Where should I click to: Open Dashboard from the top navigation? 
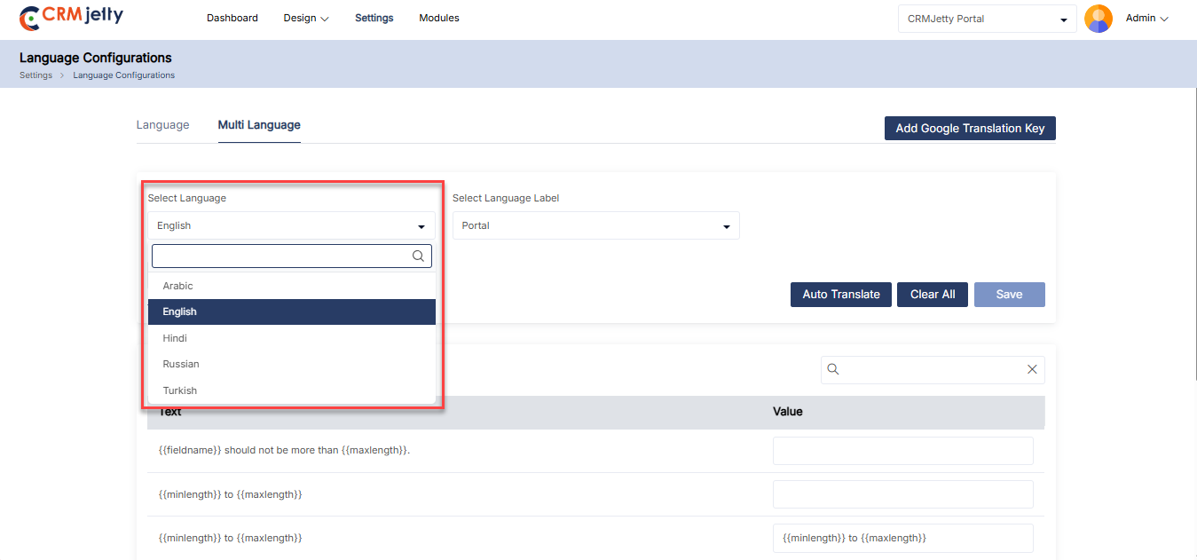click(x=232, y=18)
